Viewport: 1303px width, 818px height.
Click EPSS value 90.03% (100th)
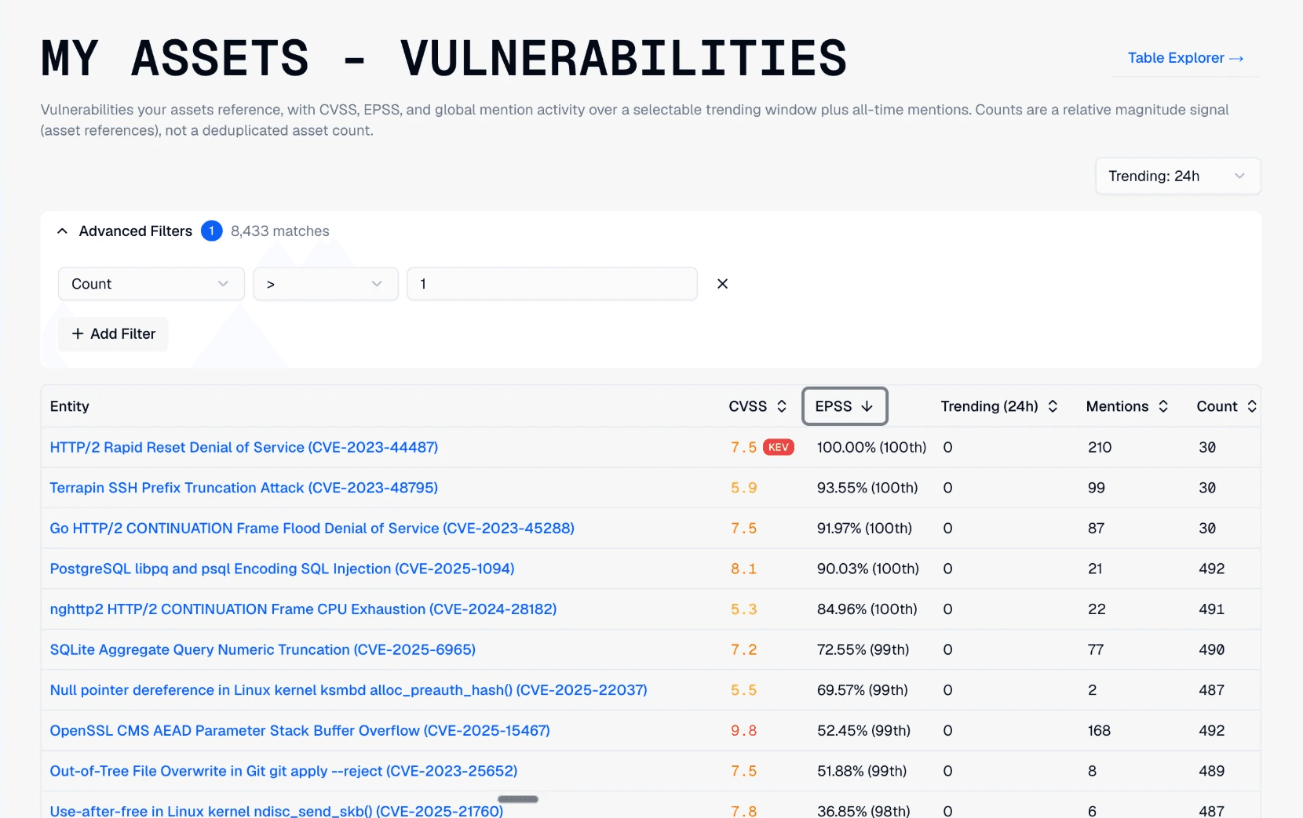pos(868,569)
